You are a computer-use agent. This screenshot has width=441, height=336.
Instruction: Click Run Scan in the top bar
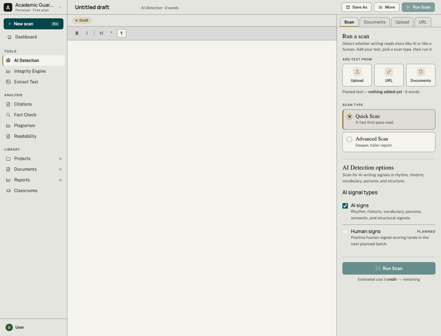coord(418,7)
